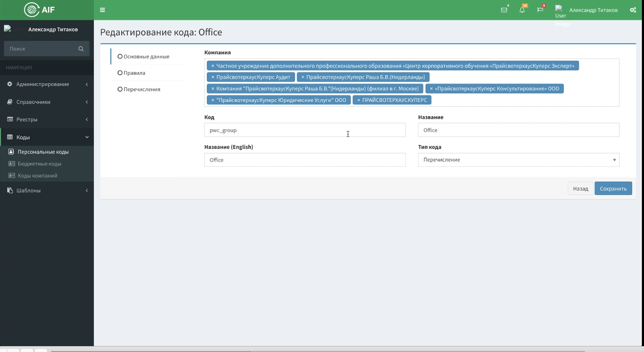Remove the ПрайсвотерхаусКуперс Аудит tag
The height and width of the screenshot is (352, 644).
pos(213,77)
